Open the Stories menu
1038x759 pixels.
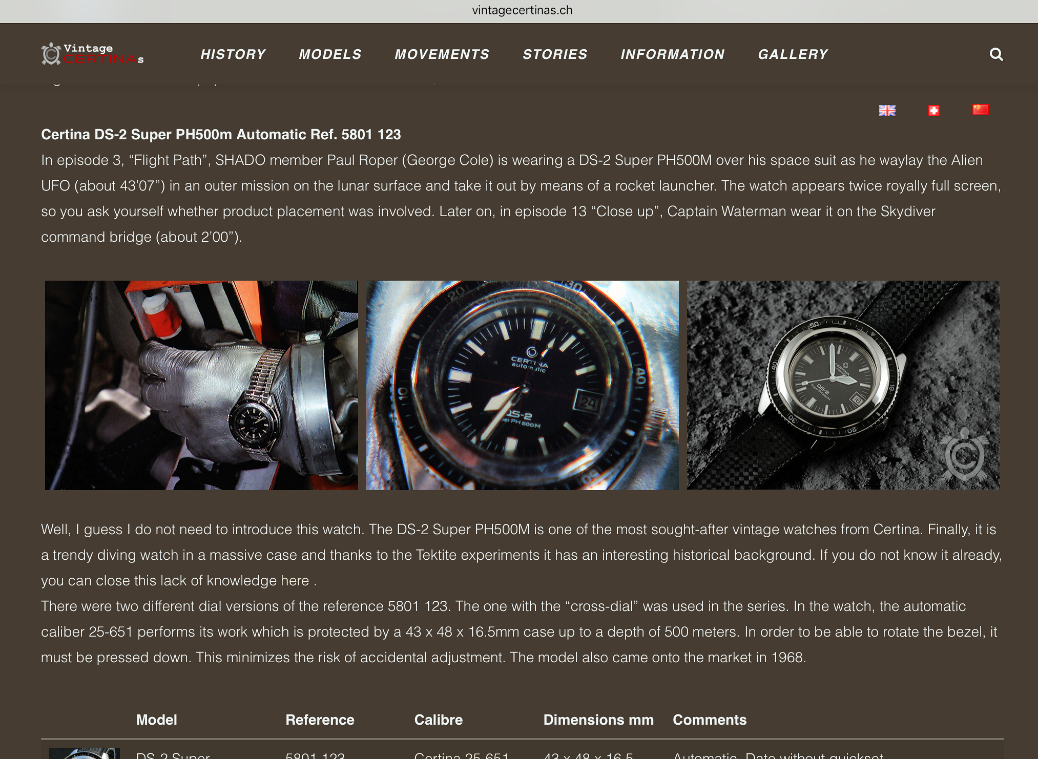[555, 54]
